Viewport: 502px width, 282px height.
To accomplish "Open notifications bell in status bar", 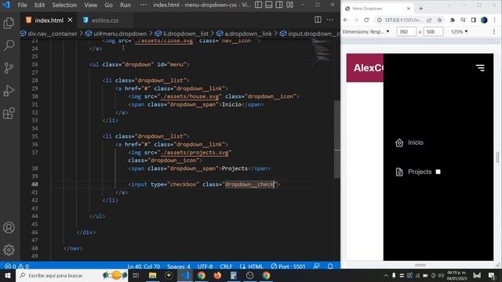I will click(330, 266).
